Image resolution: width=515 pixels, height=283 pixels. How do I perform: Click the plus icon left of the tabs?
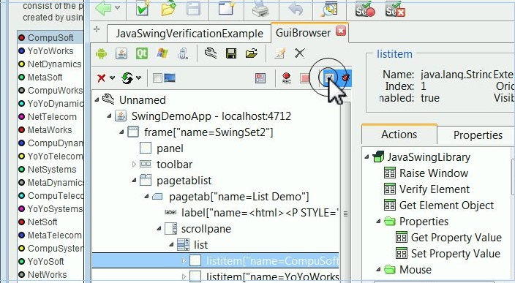coord(97,29)
